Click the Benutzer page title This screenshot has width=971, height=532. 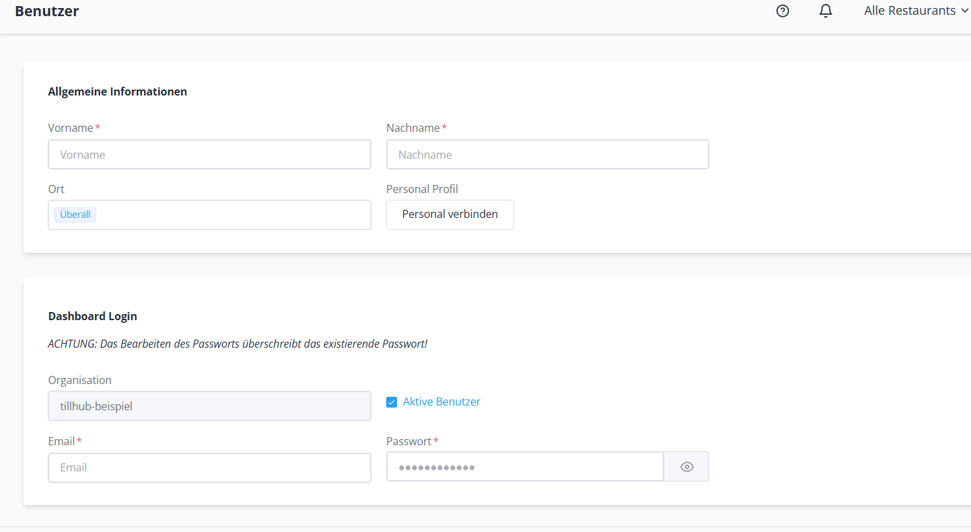coord(46,11)
